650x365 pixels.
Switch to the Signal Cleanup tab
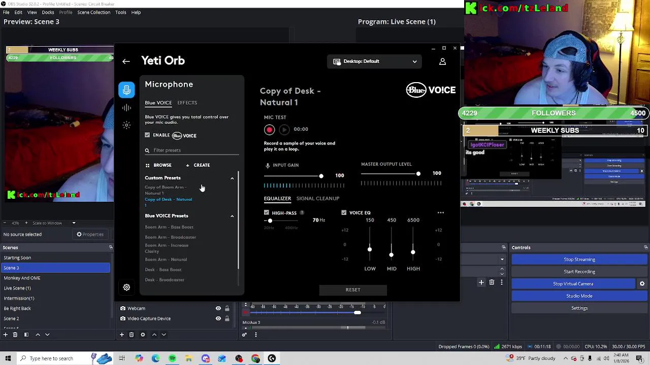[x=318, y=199]
